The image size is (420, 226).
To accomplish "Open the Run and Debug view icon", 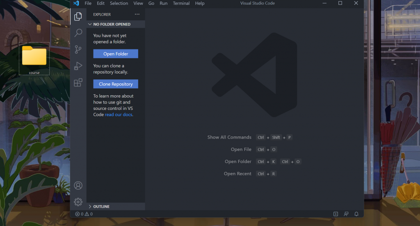I will tap(78, 66).
